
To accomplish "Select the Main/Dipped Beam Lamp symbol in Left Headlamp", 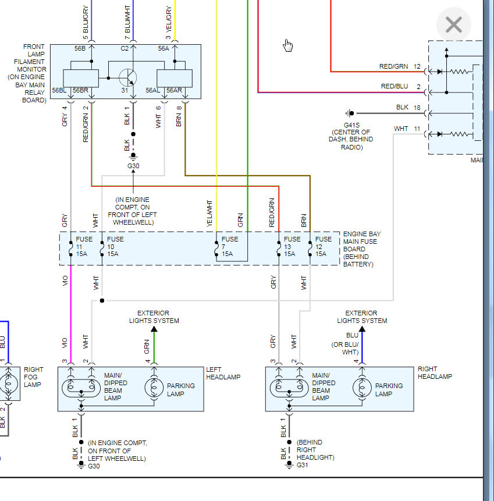I will tap(81, 389).
